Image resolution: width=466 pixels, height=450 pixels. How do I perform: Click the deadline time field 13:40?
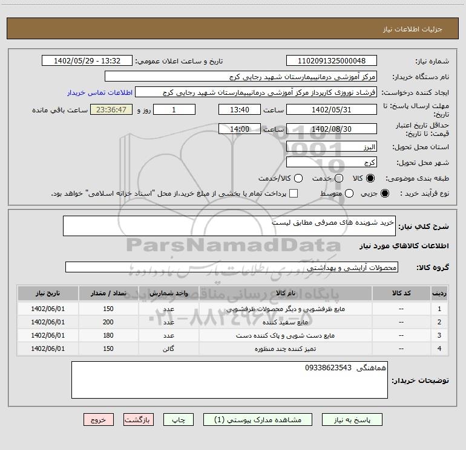(x=240, y=110)
